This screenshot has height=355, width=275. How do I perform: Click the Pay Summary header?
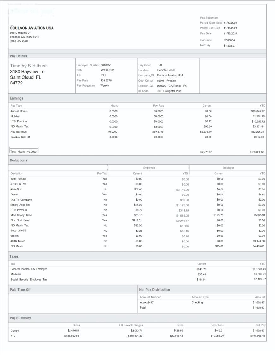tap(20, 318)
